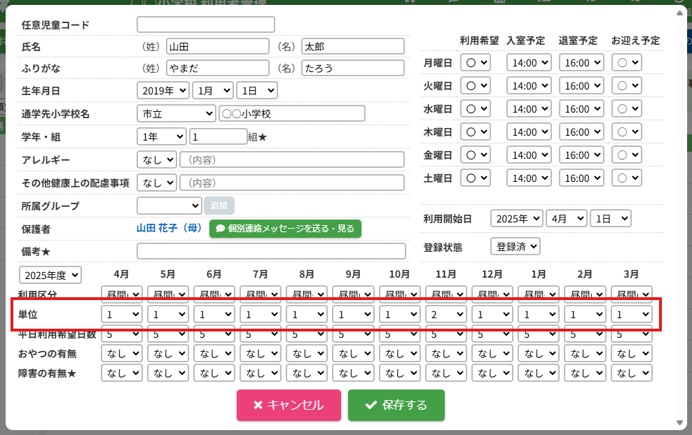Open the birth year 2019年 dropdown
The image size is (692, 435).
[x=163, y=90]
